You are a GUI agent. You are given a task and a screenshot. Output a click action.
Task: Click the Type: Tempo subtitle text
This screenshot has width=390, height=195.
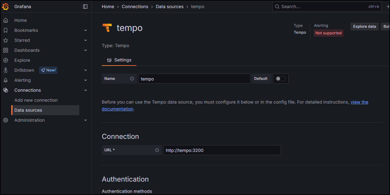(x=116, y=46)
